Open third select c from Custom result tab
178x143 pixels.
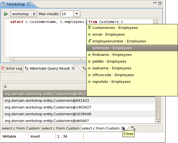(100, 128)
